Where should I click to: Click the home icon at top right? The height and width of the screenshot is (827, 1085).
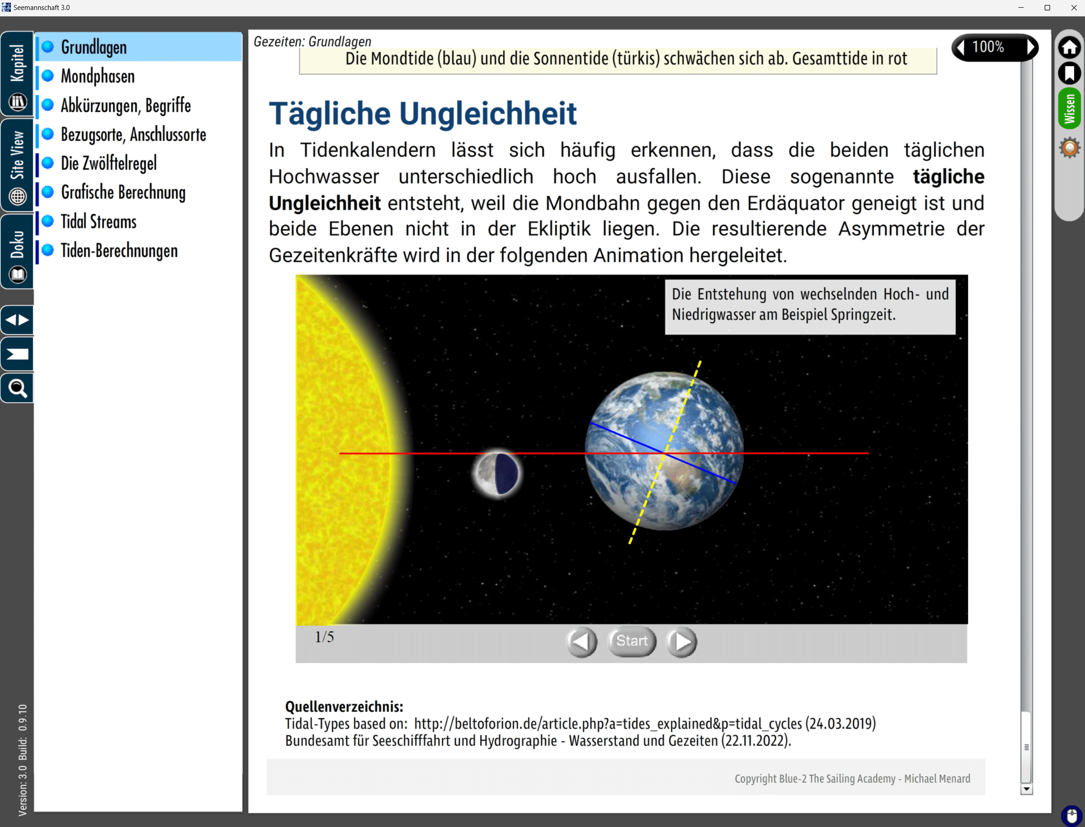(x=1069, y=48)
